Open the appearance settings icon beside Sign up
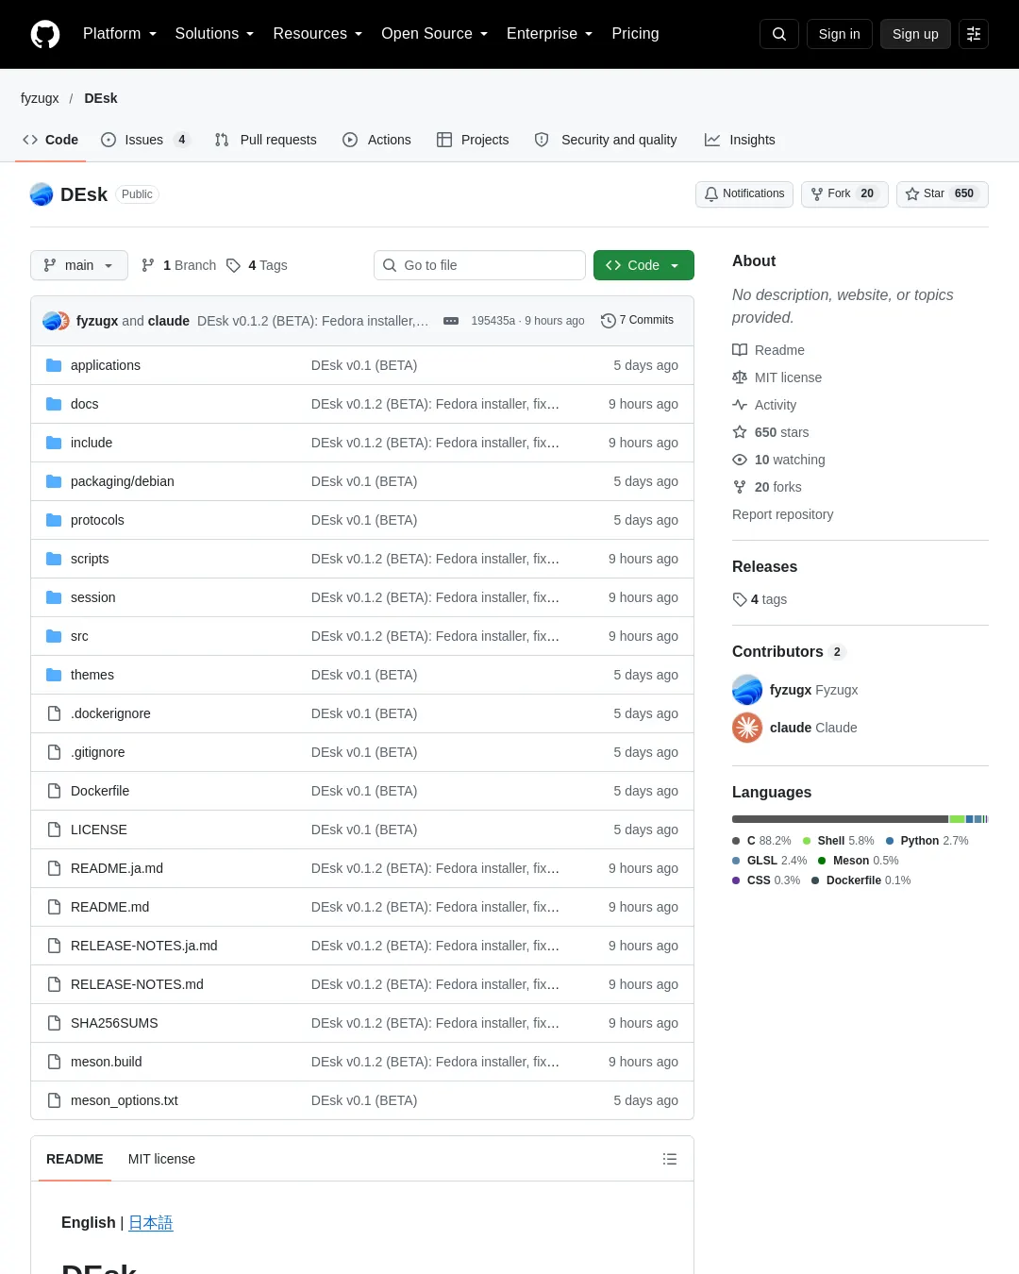 (974, 34)
